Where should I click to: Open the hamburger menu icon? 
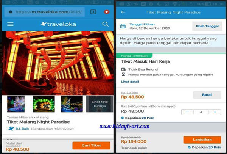click(10, 24)
